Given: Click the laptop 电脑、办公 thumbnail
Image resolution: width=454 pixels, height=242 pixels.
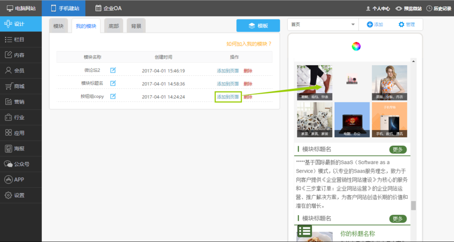Looking at the screenshot, I should [352, 119].
